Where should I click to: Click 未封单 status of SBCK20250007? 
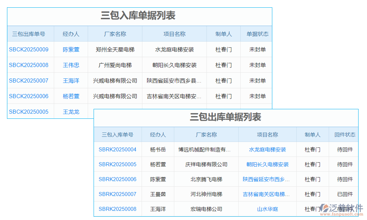coord(257,81)
